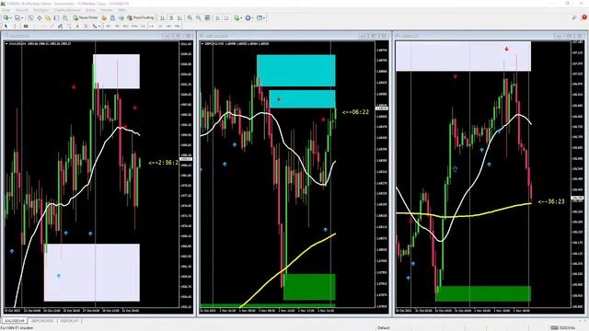Open the Terminal panel icon
This screenshot has width=589, height=331.
click(x=56, y=17)
